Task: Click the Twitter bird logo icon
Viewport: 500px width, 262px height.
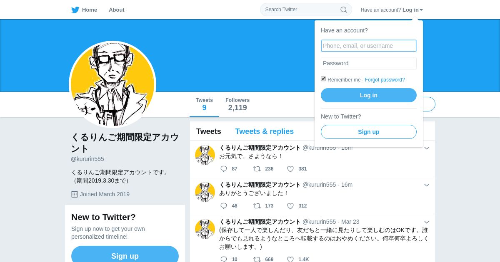Action: 75,10
